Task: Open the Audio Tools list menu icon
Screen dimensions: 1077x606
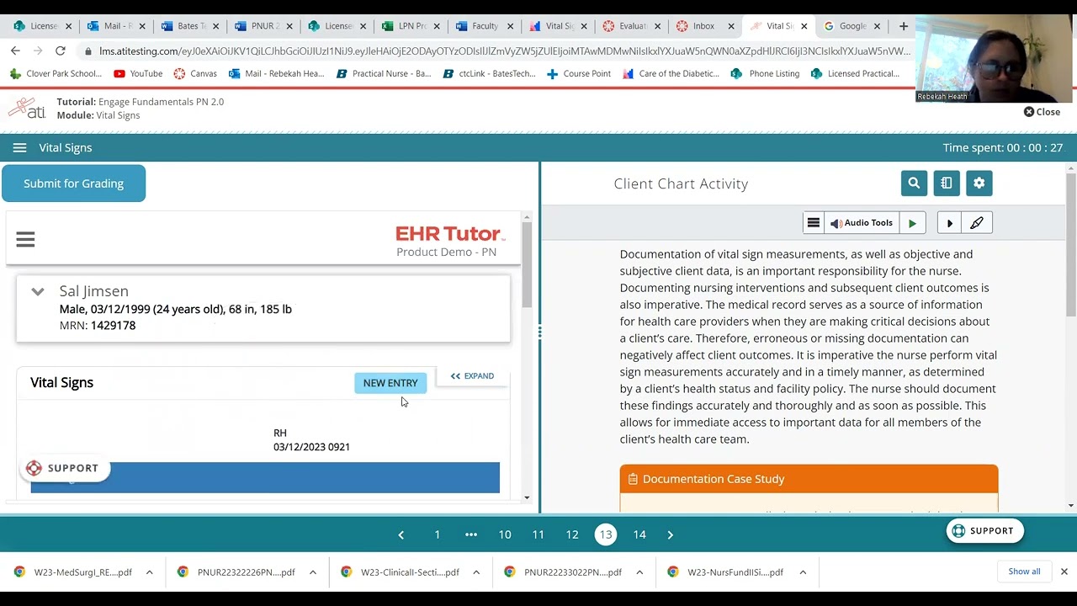Action: click(x=814, y=223)
